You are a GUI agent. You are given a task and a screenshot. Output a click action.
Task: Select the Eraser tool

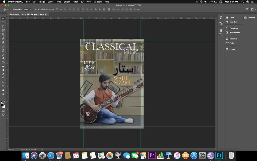coord(3,58)
